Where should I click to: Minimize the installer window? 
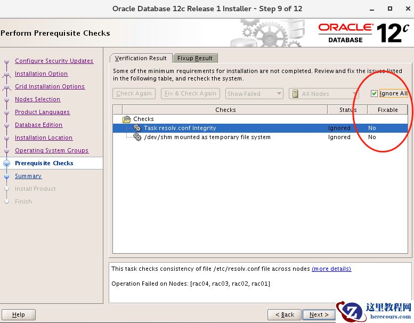click(372, 9)
